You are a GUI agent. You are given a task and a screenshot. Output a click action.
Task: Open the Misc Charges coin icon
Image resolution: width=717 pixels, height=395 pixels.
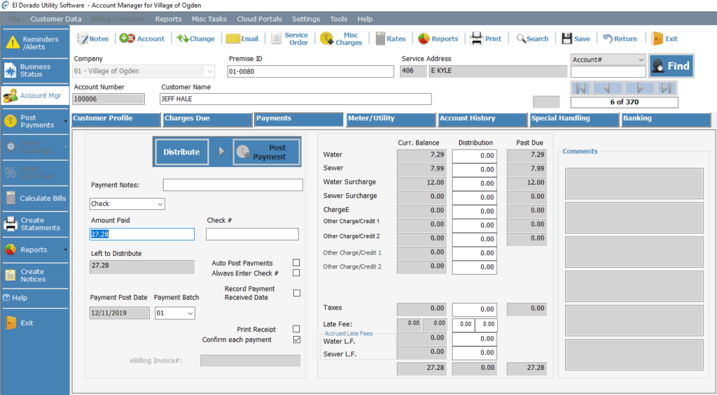coord(326,38)
